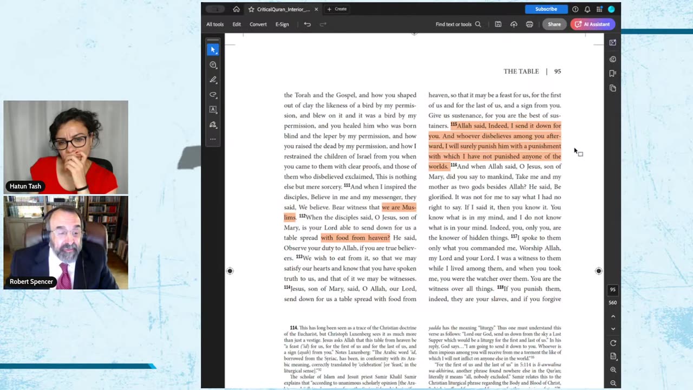Redo the last action
693x390 pixels.
click(323, 24)
